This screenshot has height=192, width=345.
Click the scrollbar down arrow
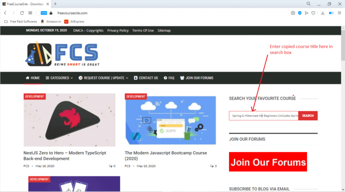[x=343, y=189]
